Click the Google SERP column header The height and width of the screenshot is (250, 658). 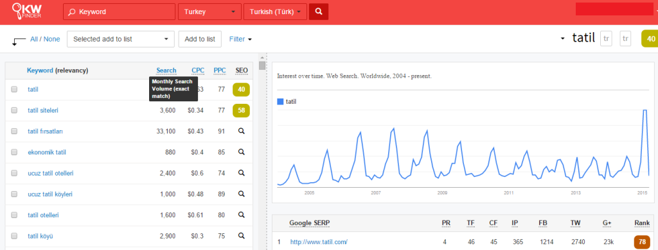pyautogui.click(x=309, y=223)
